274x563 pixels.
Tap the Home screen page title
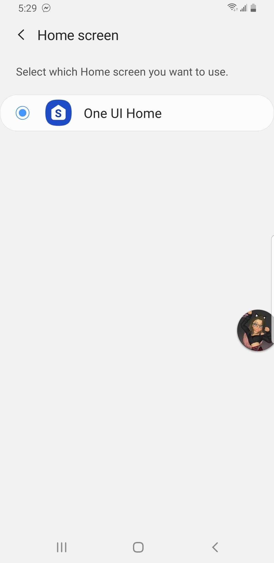click(78, 35)
